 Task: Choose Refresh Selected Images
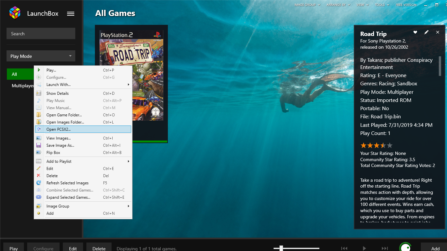tap(83, 183)
